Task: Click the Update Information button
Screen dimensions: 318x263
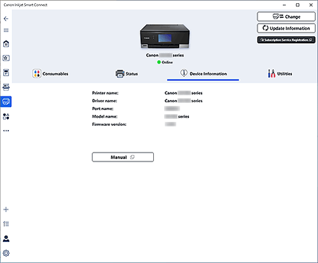Action: click(286, 28)
